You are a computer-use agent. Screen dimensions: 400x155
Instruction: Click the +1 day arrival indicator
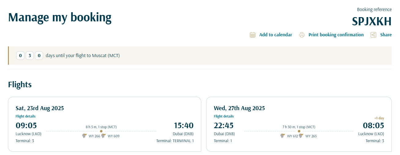(x=379, y=118)
